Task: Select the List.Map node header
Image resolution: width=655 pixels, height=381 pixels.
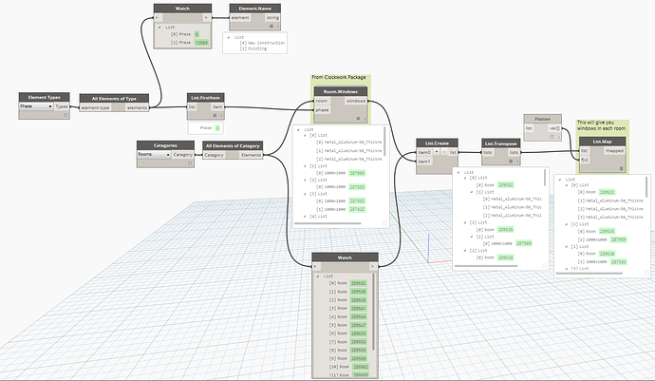Action: (602, 142)
